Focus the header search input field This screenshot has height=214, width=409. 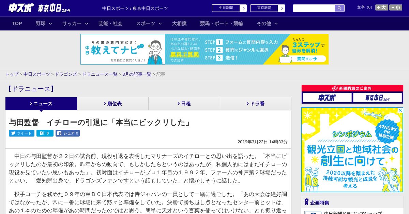[x=314, y=8]
